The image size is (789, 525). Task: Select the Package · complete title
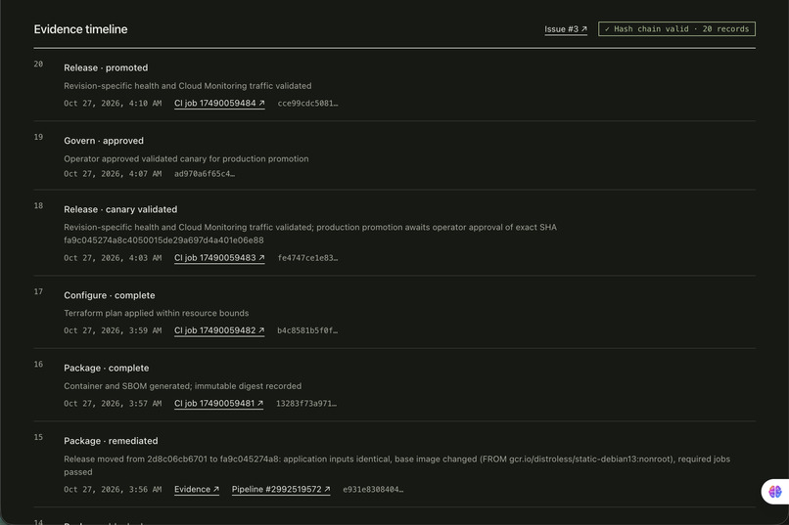pos(106,369)
